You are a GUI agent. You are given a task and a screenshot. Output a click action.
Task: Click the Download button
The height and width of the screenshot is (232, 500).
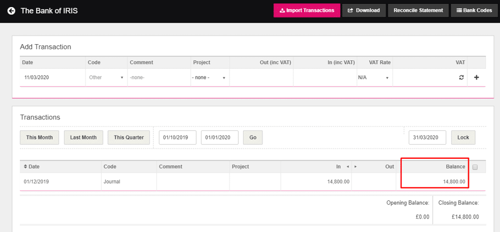[x=364, y=10]
